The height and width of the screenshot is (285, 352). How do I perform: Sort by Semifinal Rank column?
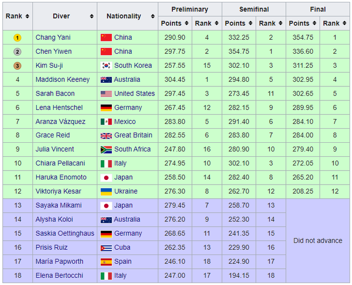pos(270,23)
